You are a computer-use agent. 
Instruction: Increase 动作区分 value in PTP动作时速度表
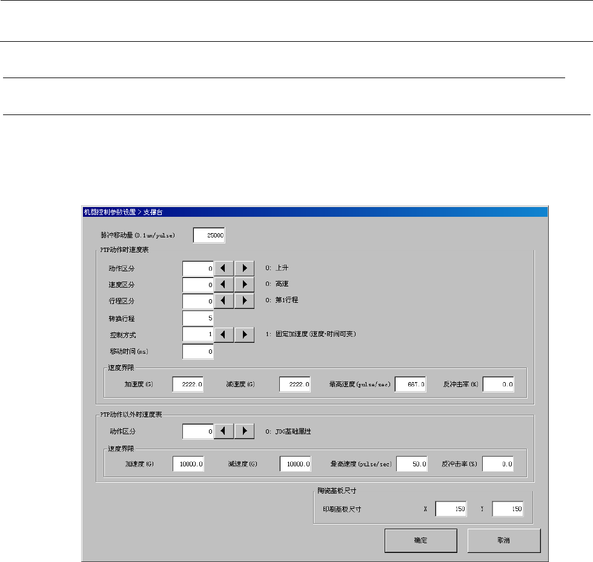pyautogui.click(x=244, y=268)
